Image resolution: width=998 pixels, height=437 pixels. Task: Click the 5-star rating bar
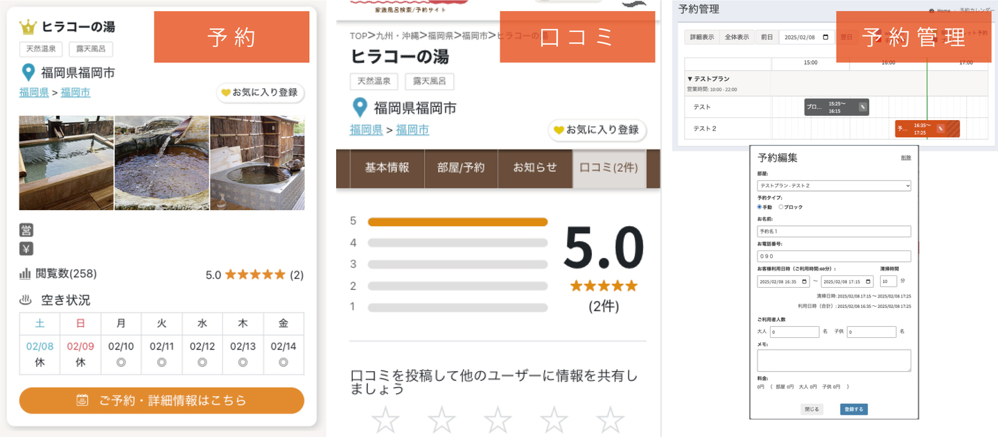[x=457, y=222]
